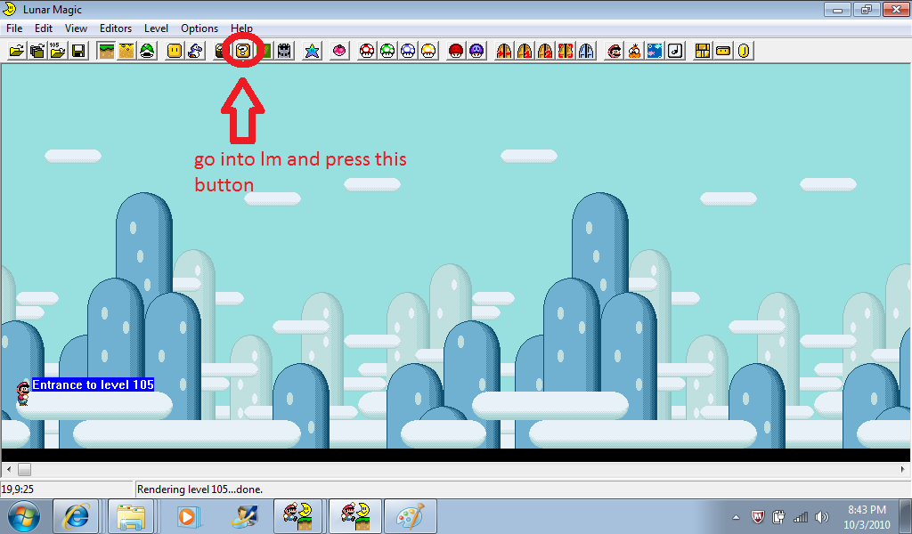Open the Help menu

click(241, 28)
